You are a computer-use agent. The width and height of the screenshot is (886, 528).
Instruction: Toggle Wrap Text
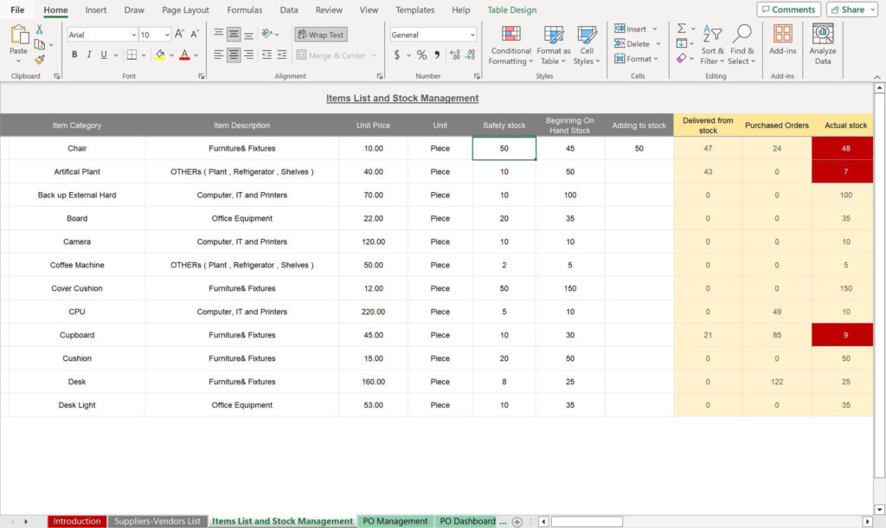(x=321, y=35)
